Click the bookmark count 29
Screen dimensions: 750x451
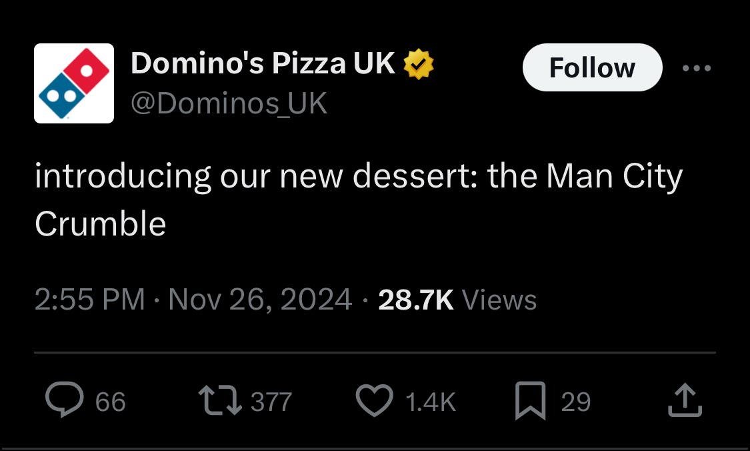click(x=575, y=402)
